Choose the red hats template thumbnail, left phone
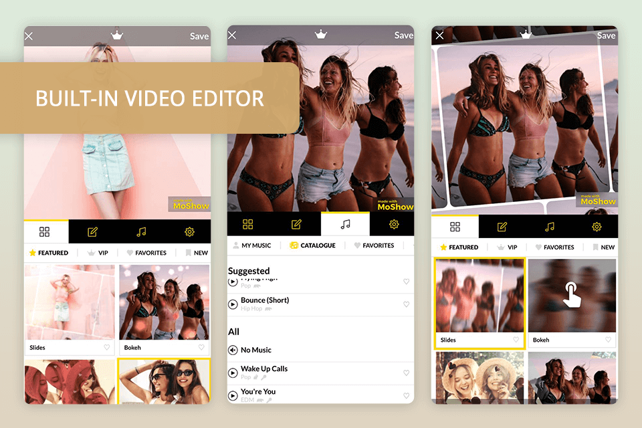642x428 pixels. tap(70, 382)
